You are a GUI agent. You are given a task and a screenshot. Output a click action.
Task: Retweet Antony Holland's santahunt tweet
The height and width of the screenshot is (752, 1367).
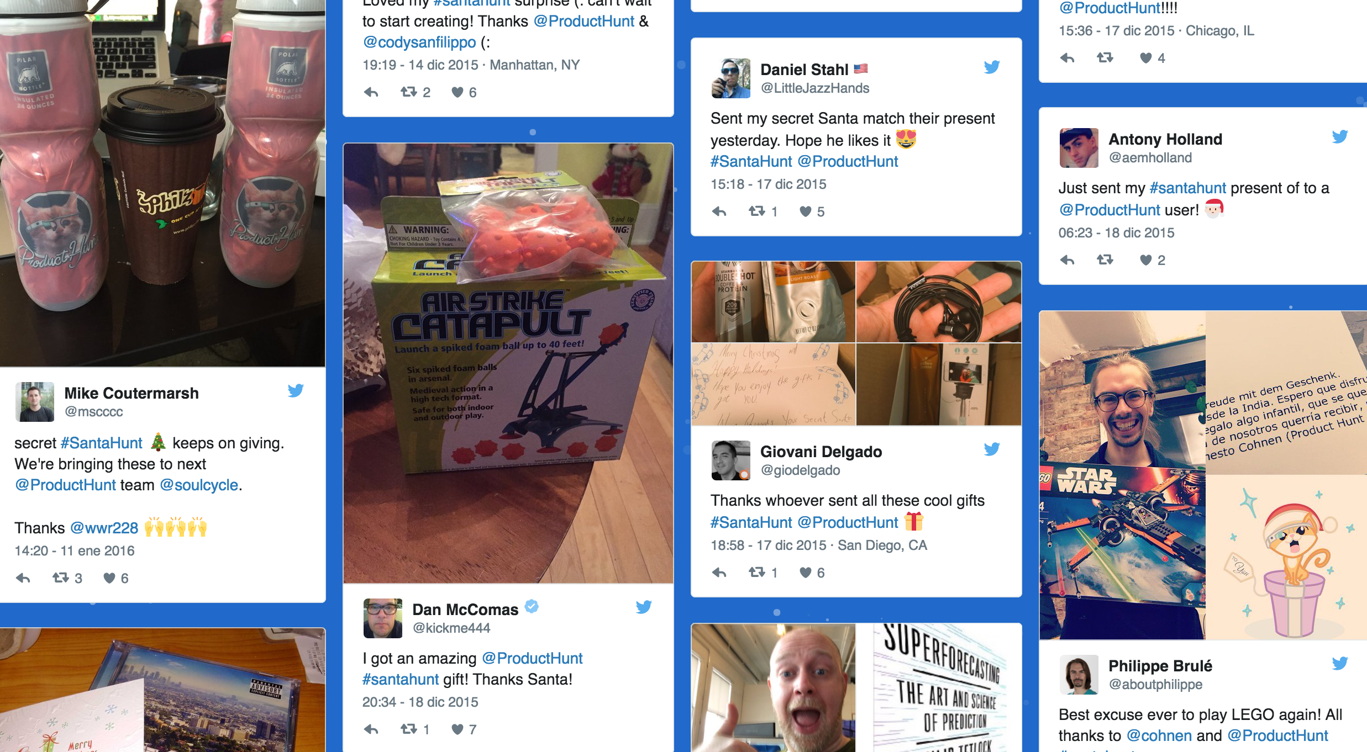click(x=1105, y=260)
